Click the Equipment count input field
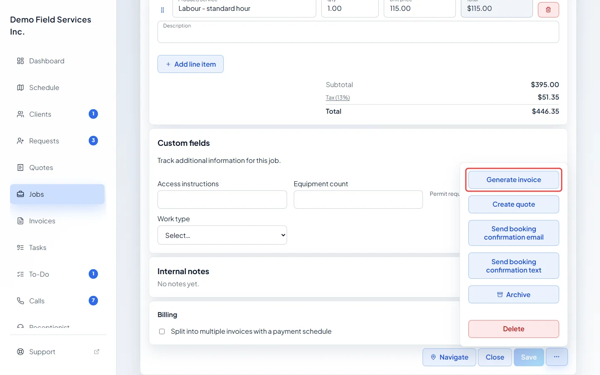600x375 pixels. 358,200
